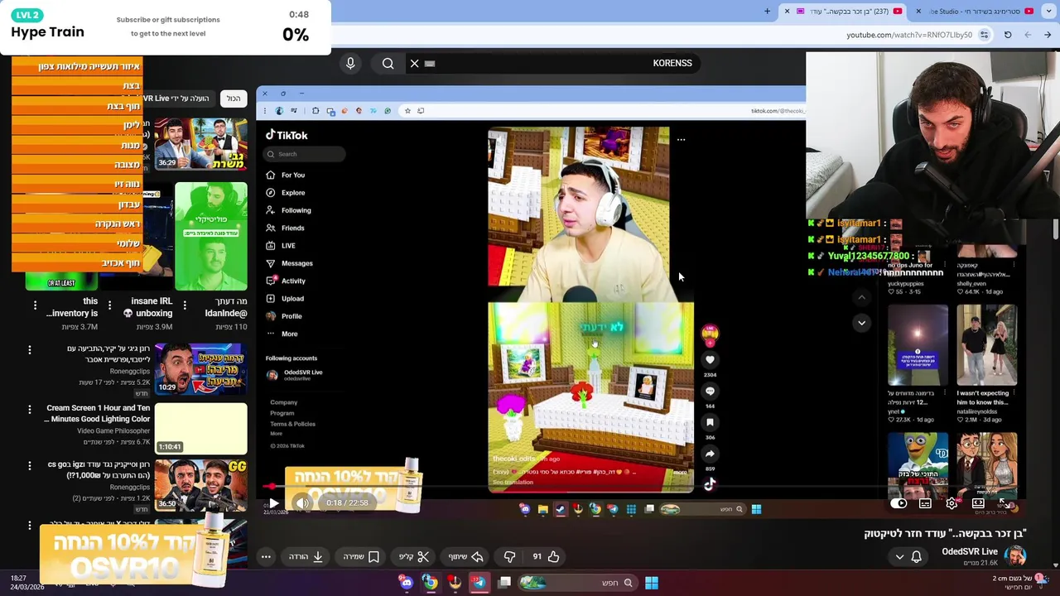Open 'I wasn't expecting' TikTok result
This screenshot has height=596, width=1060.
pyautogui.click(x=986, y=345)
